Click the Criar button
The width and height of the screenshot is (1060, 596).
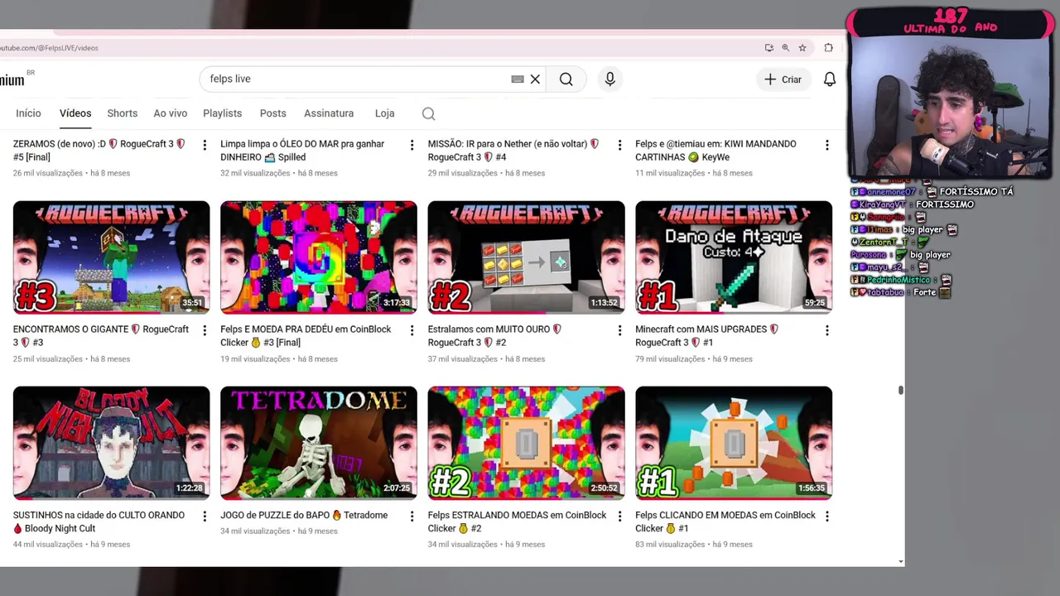(x=783, y=79)
